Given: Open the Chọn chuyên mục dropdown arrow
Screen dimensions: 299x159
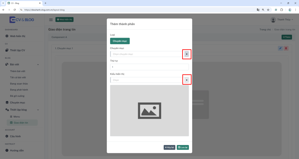Looking at the screenshot, I should tap(187, 54).
